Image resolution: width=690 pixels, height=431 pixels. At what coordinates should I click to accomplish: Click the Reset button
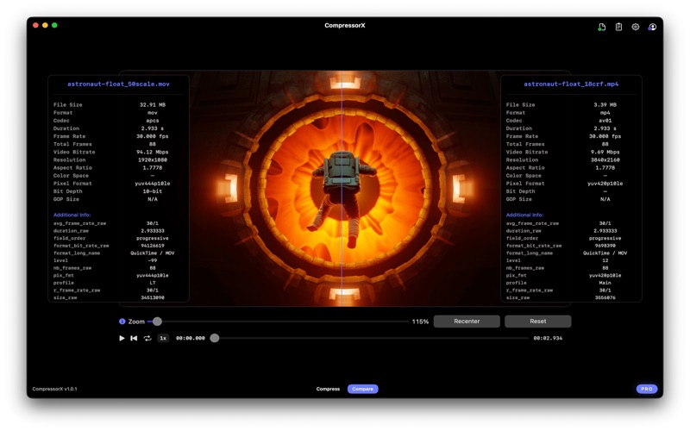[x=537, y=322]
